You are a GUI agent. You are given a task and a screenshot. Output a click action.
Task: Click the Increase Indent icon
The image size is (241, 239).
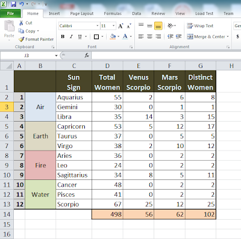click(x=179, y=37)
